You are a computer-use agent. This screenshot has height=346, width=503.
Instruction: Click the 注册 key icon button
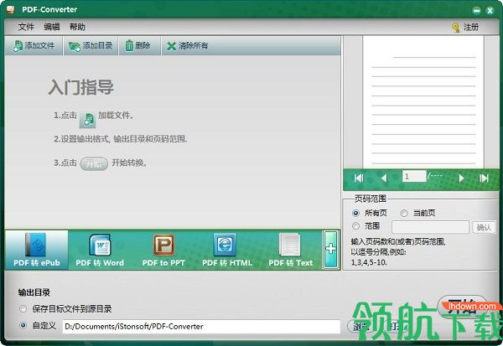(465, 28)
